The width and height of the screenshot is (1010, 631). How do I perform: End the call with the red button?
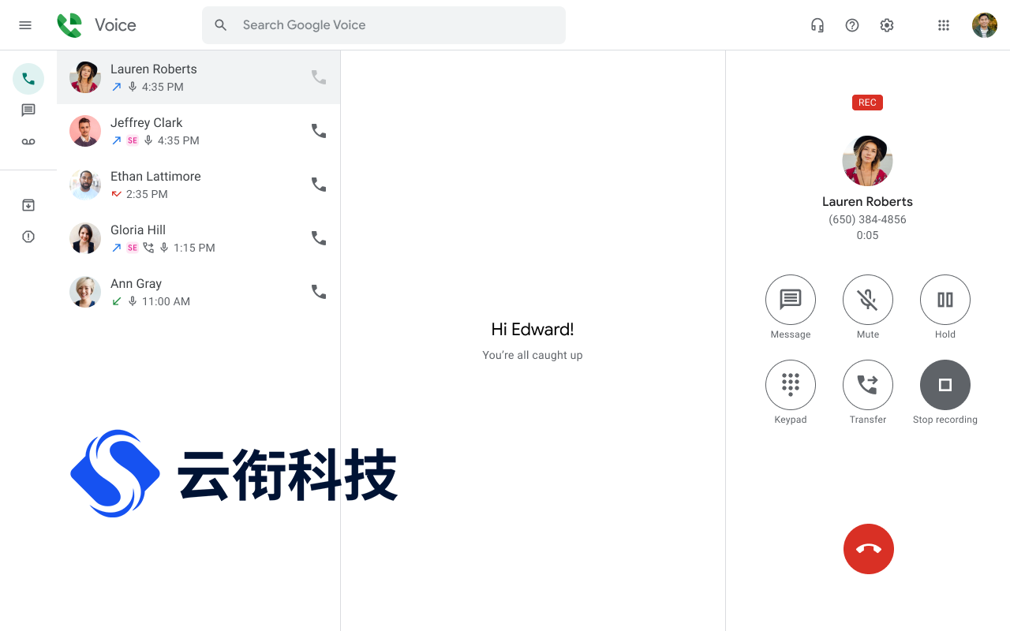(869, 549)
